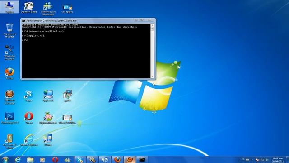Launch the Photoshop CS desktop shortcut
The width and height of the screenshot is (289, 163).
9,118
